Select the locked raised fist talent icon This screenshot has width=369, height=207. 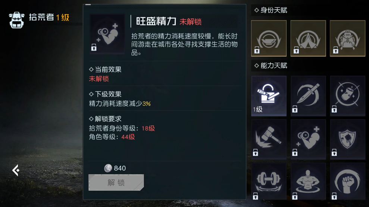click(x=348, y=181)
